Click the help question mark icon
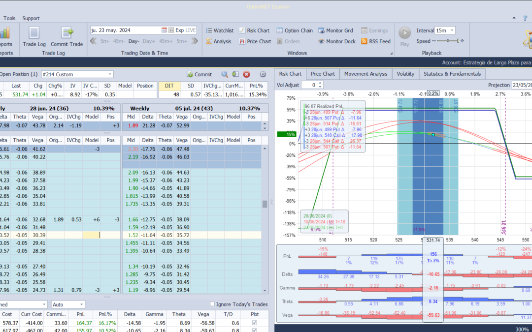 525,18
